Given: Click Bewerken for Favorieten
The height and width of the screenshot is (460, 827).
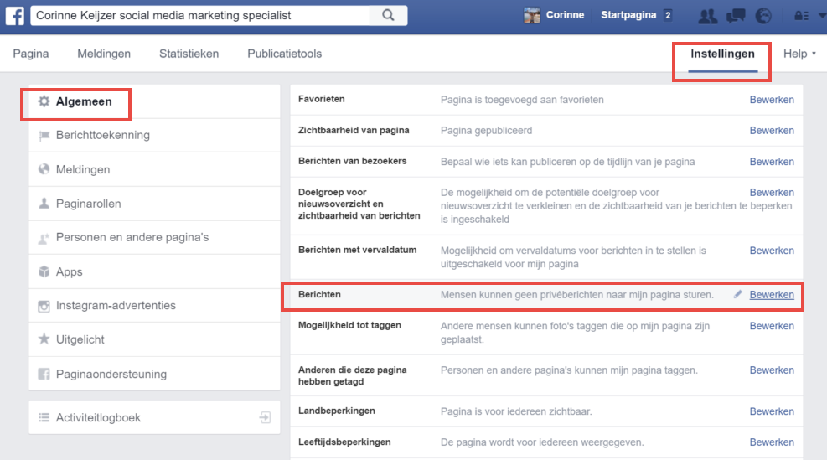Looking at the screenshot, I should (772, 100).
